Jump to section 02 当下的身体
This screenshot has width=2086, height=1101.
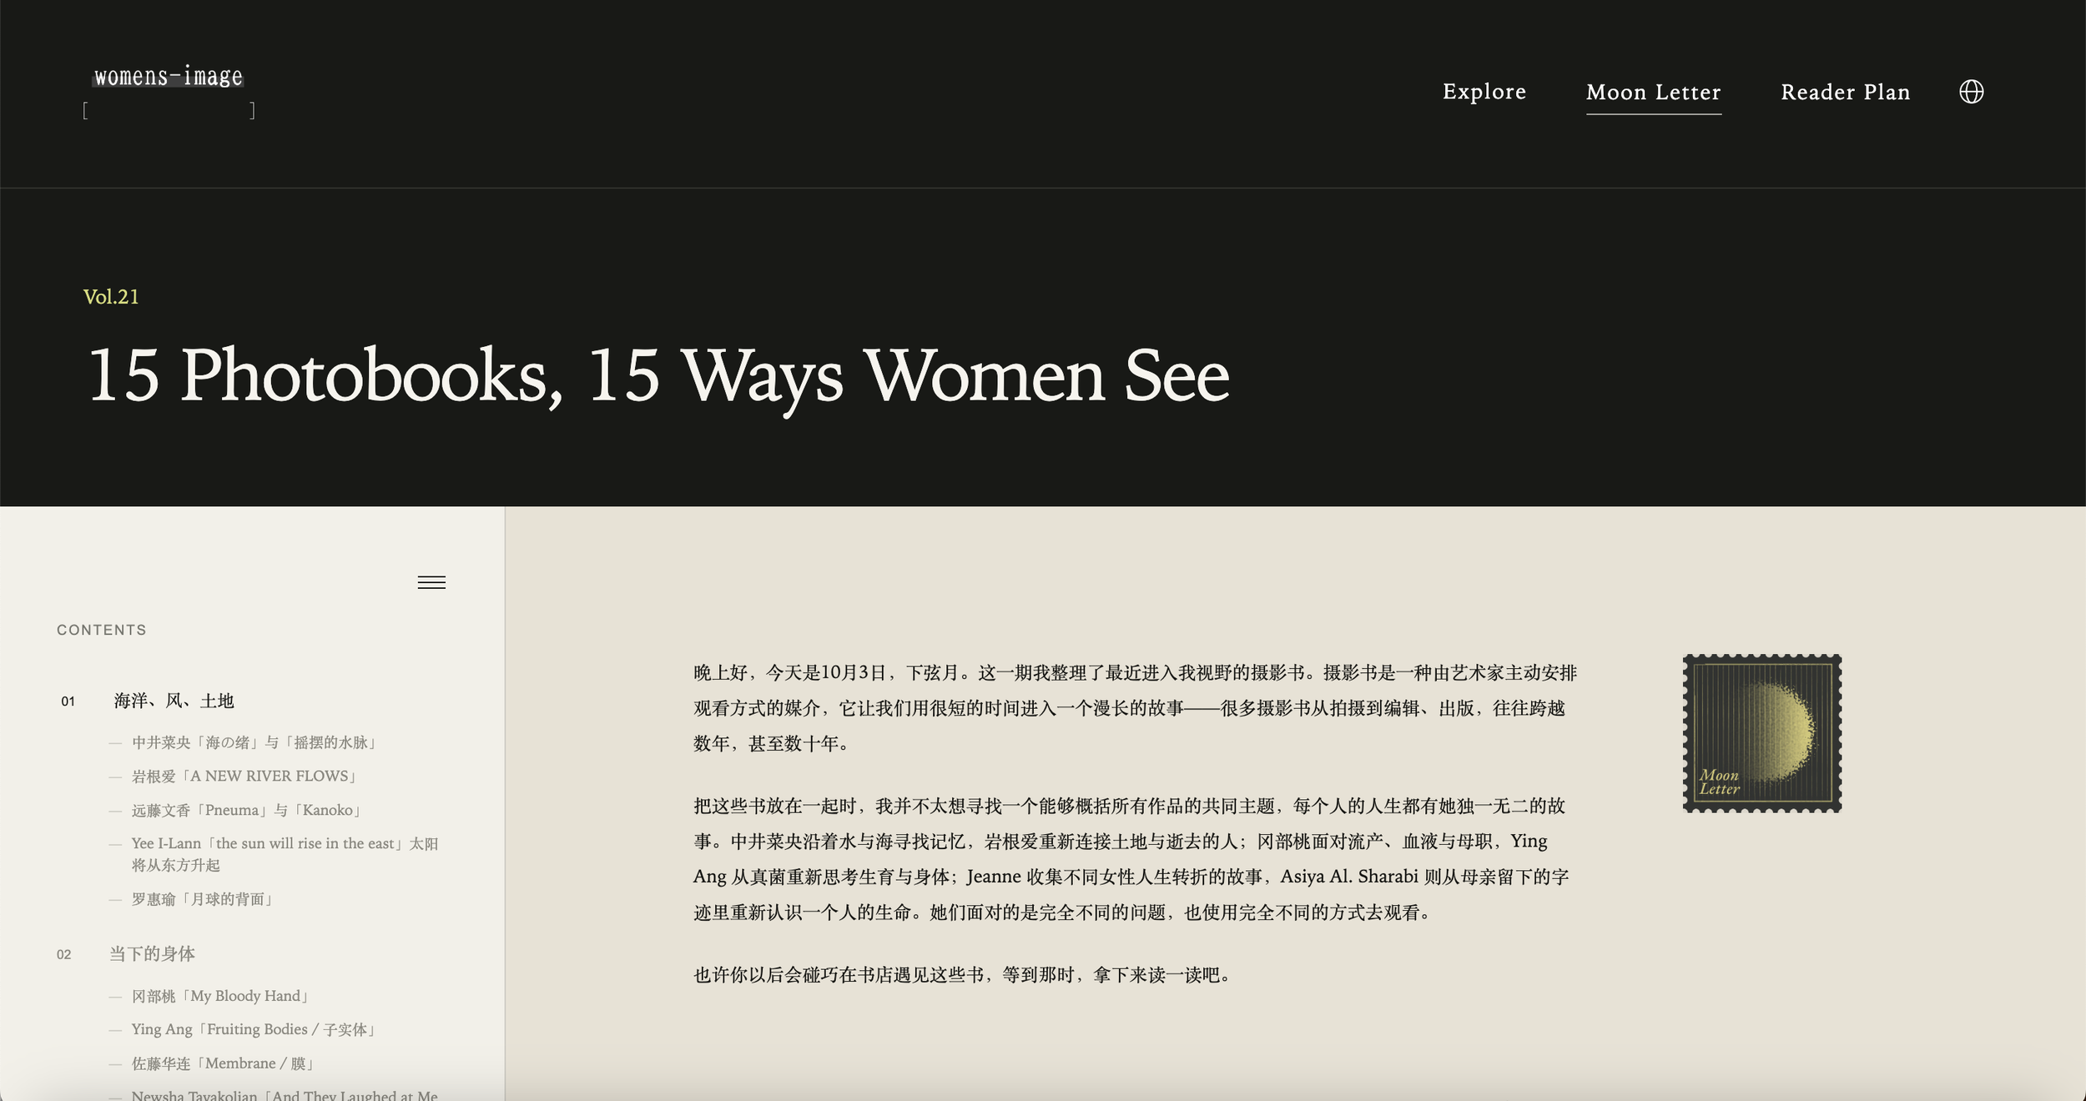(152, 953)
